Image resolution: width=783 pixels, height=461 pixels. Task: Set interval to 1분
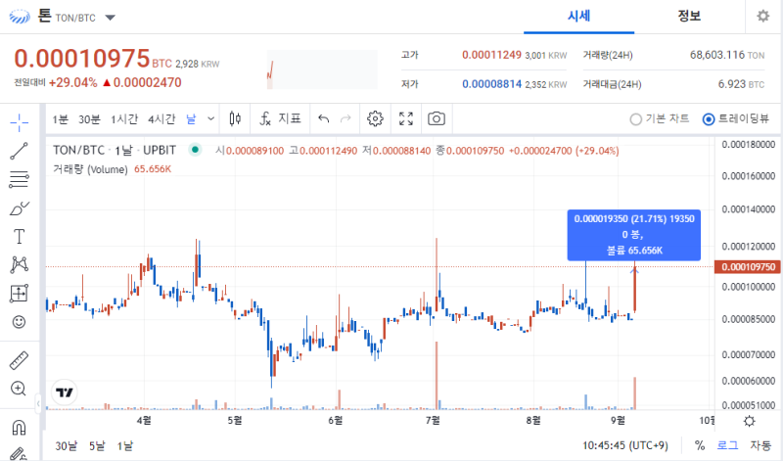pos(61,118)
